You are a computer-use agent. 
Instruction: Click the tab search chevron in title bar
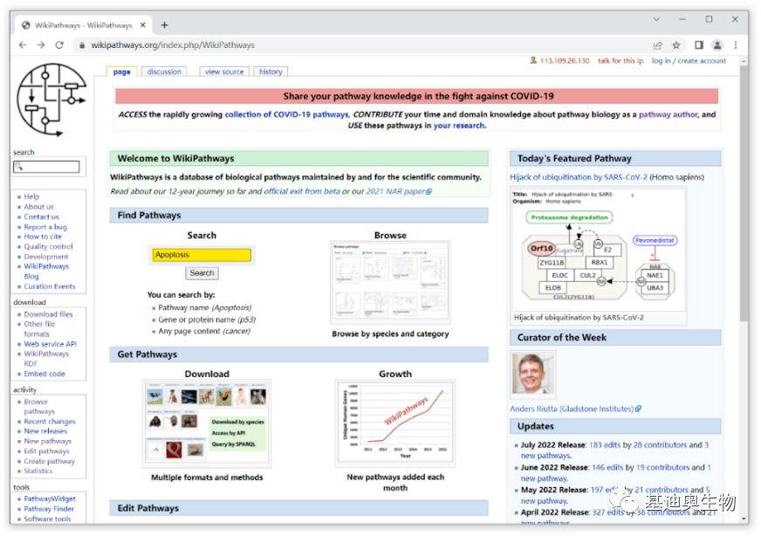[656, 19]
